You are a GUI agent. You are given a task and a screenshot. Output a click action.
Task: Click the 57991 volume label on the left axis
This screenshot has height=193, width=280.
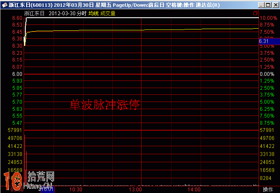[15, 130]
